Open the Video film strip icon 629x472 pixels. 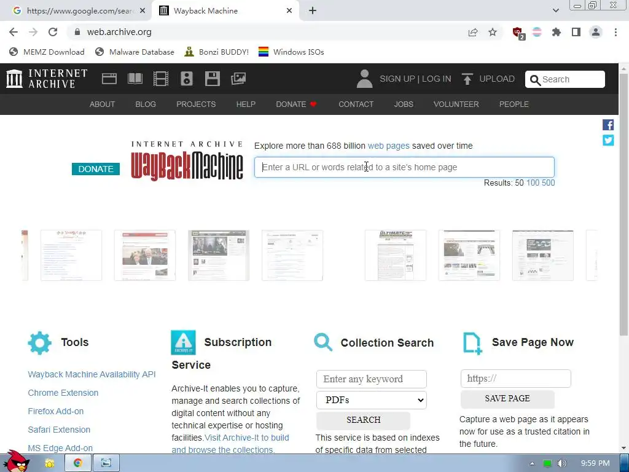click(x=161, y=79)
